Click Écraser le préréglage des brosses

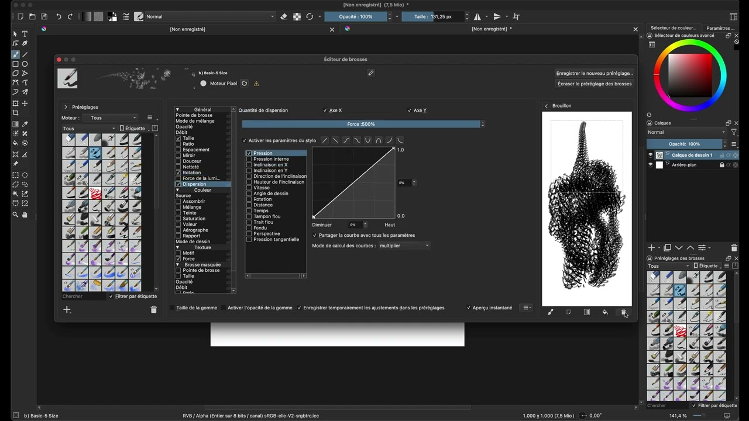coord(595,84)
